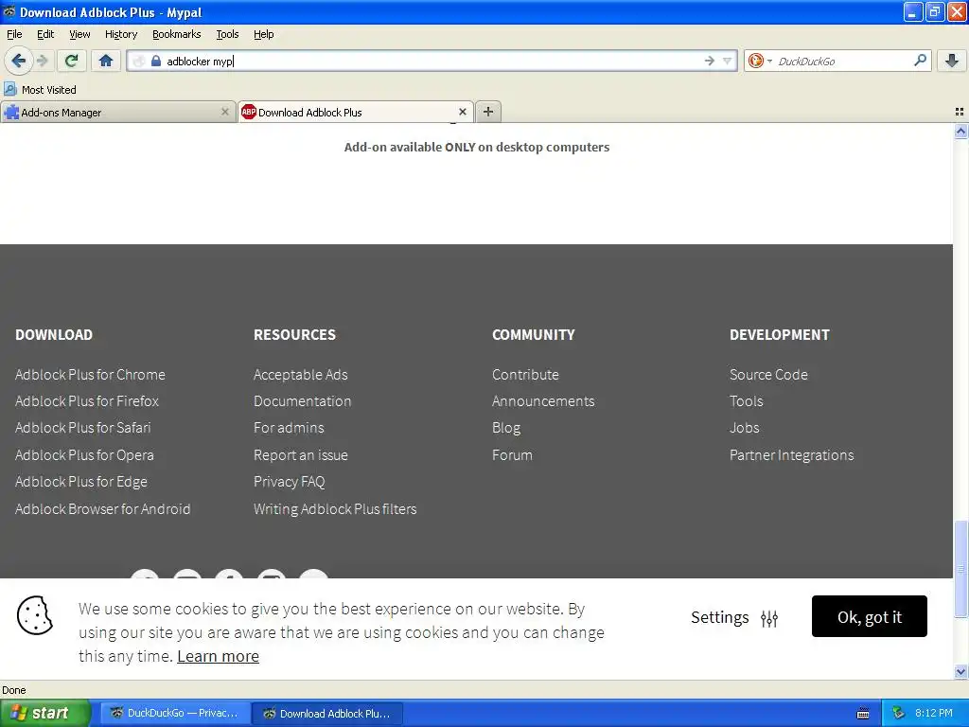Open the Blog link
The image size is (969, 727).
(506, 428)
